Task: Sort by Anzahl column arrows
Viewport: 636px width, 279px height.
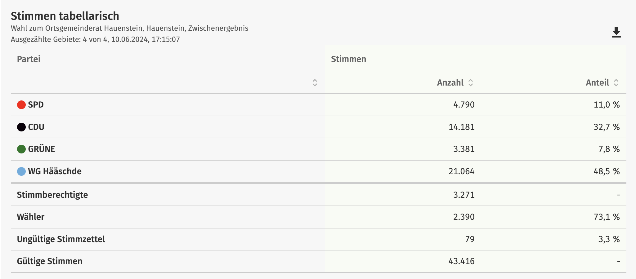Action: [x=470, y=82]
